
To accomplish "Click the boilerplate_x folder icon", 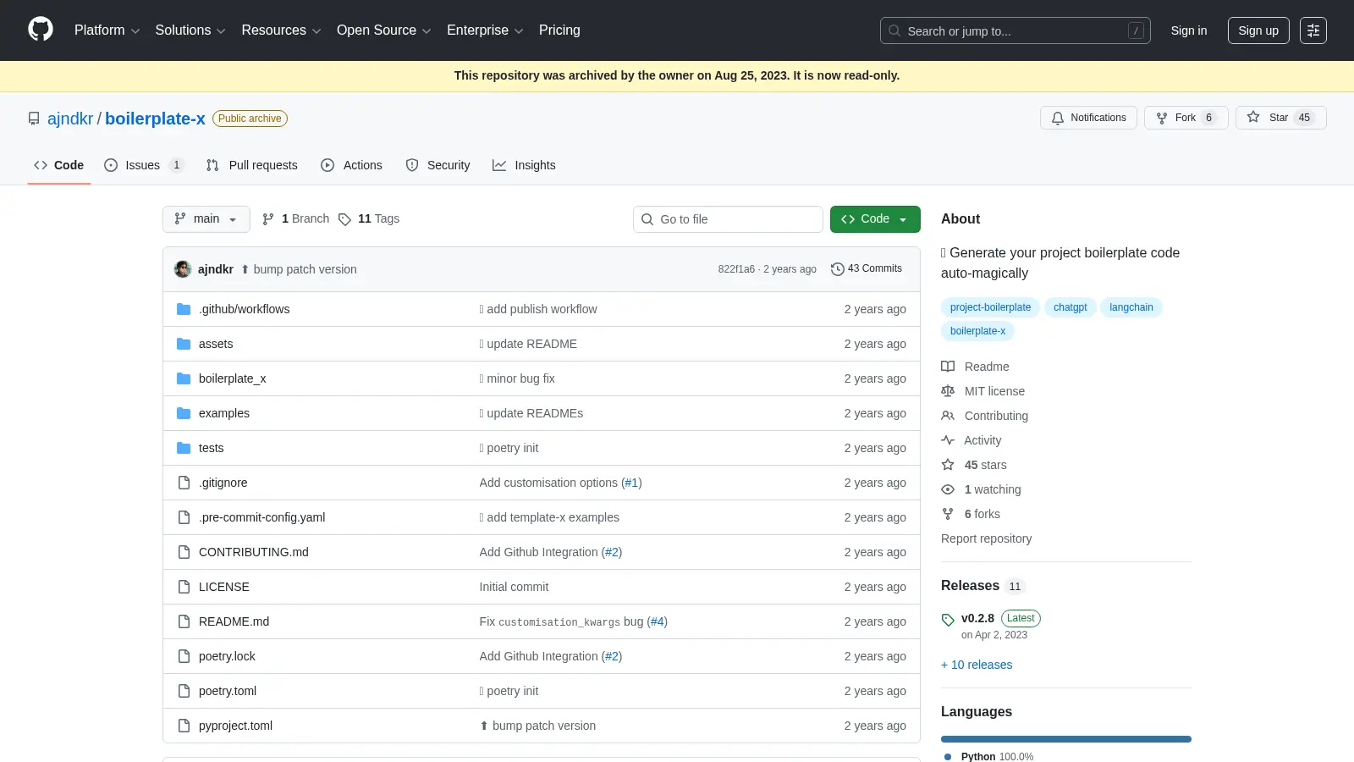I will coord(184,378).
